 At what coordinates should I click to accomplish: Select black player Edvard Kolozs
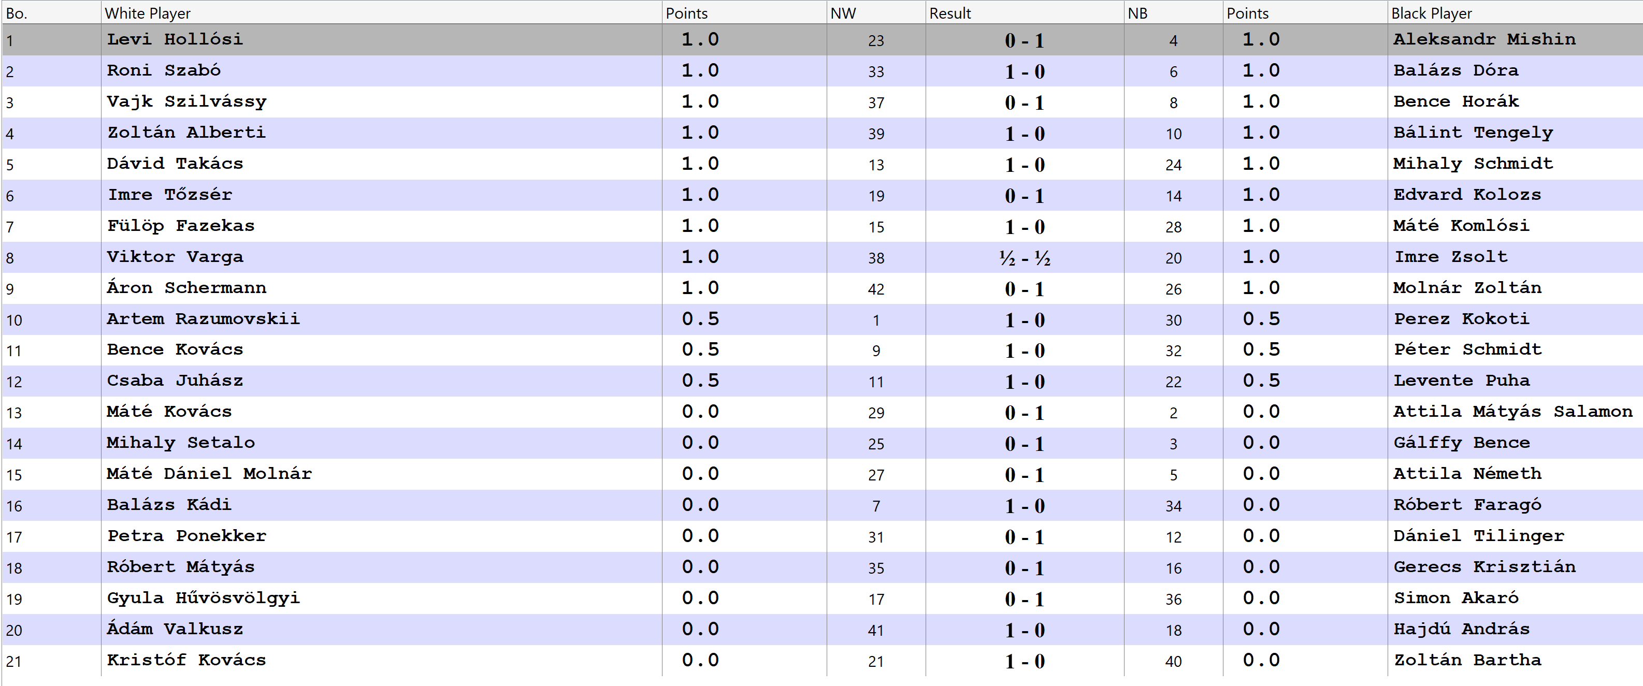1467,195
